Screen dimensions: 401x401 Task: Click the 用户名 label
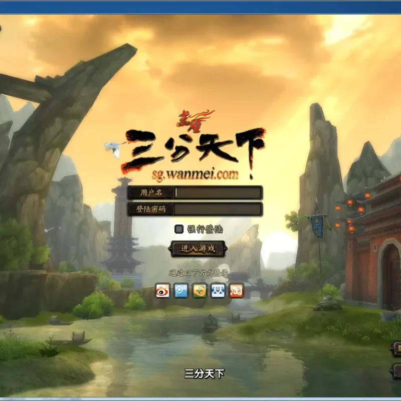[151, 192]
